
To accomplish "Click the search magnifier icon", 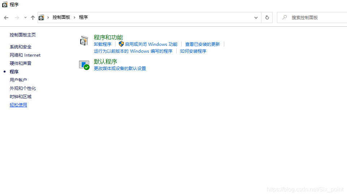I will (285, 17).
